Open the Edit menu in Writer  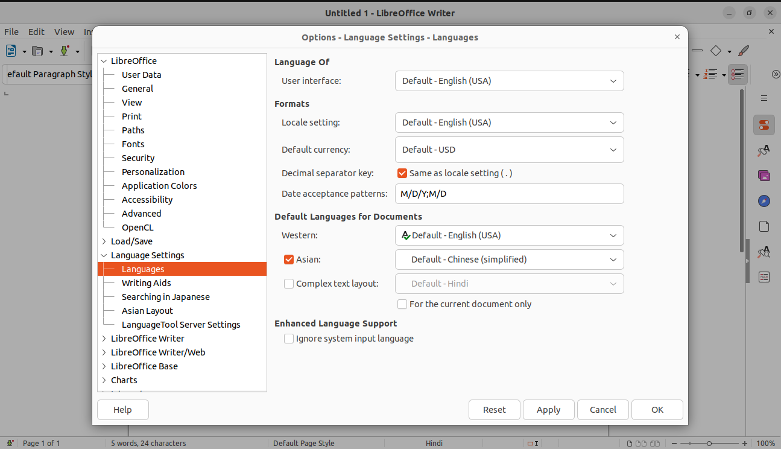(36, 32)
